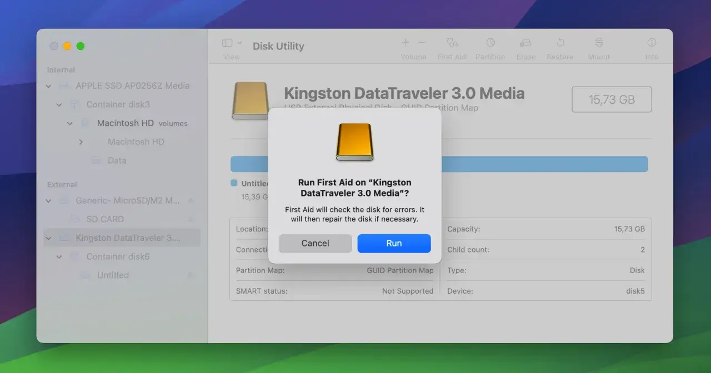Click the Type label in info table
The image size is (711, 373).
pos(457,270)
